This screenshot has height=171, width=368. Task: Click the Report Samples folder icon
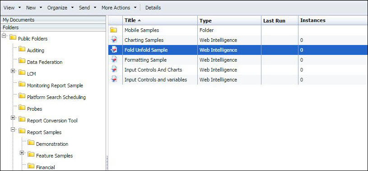click(x=22, y=131)
